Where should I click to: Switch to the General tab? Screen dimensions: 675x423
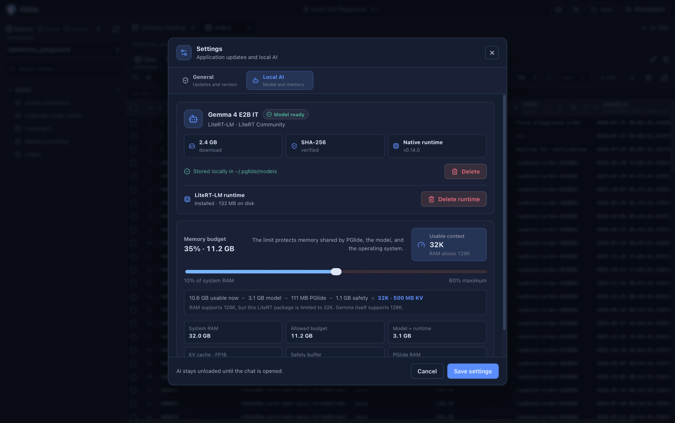pos(210,80)
